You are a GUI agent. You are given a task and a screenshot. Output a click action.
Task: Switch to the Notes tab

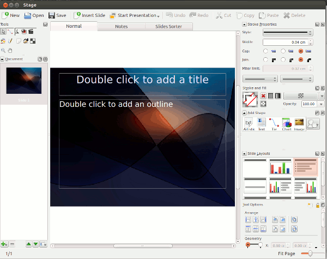point(122,26)
